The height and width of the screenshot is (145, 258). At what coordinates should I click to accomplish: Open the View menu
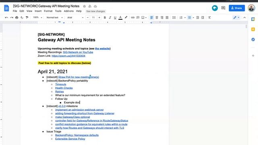29,11
